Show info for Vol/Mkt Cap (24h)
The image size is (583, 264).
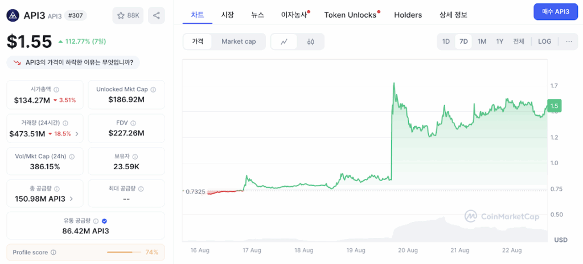[72, 157]
